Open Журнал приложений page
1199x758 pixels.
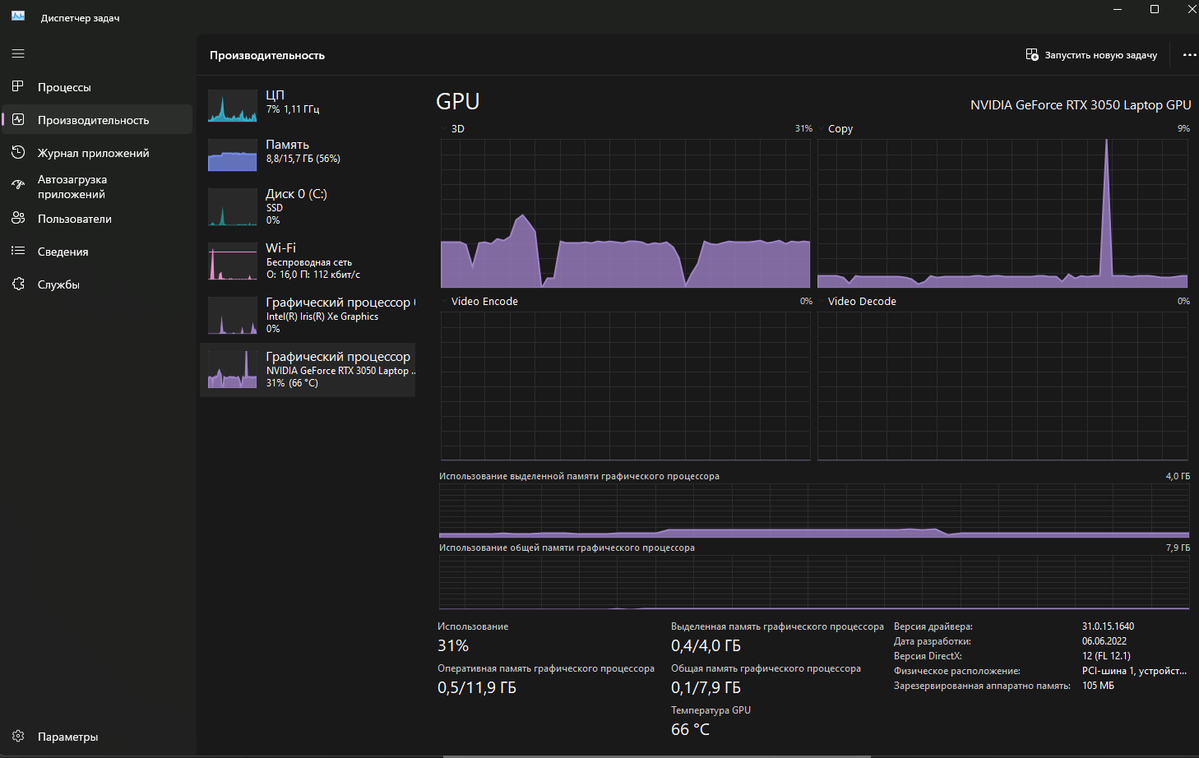click(x=97, y=152)
